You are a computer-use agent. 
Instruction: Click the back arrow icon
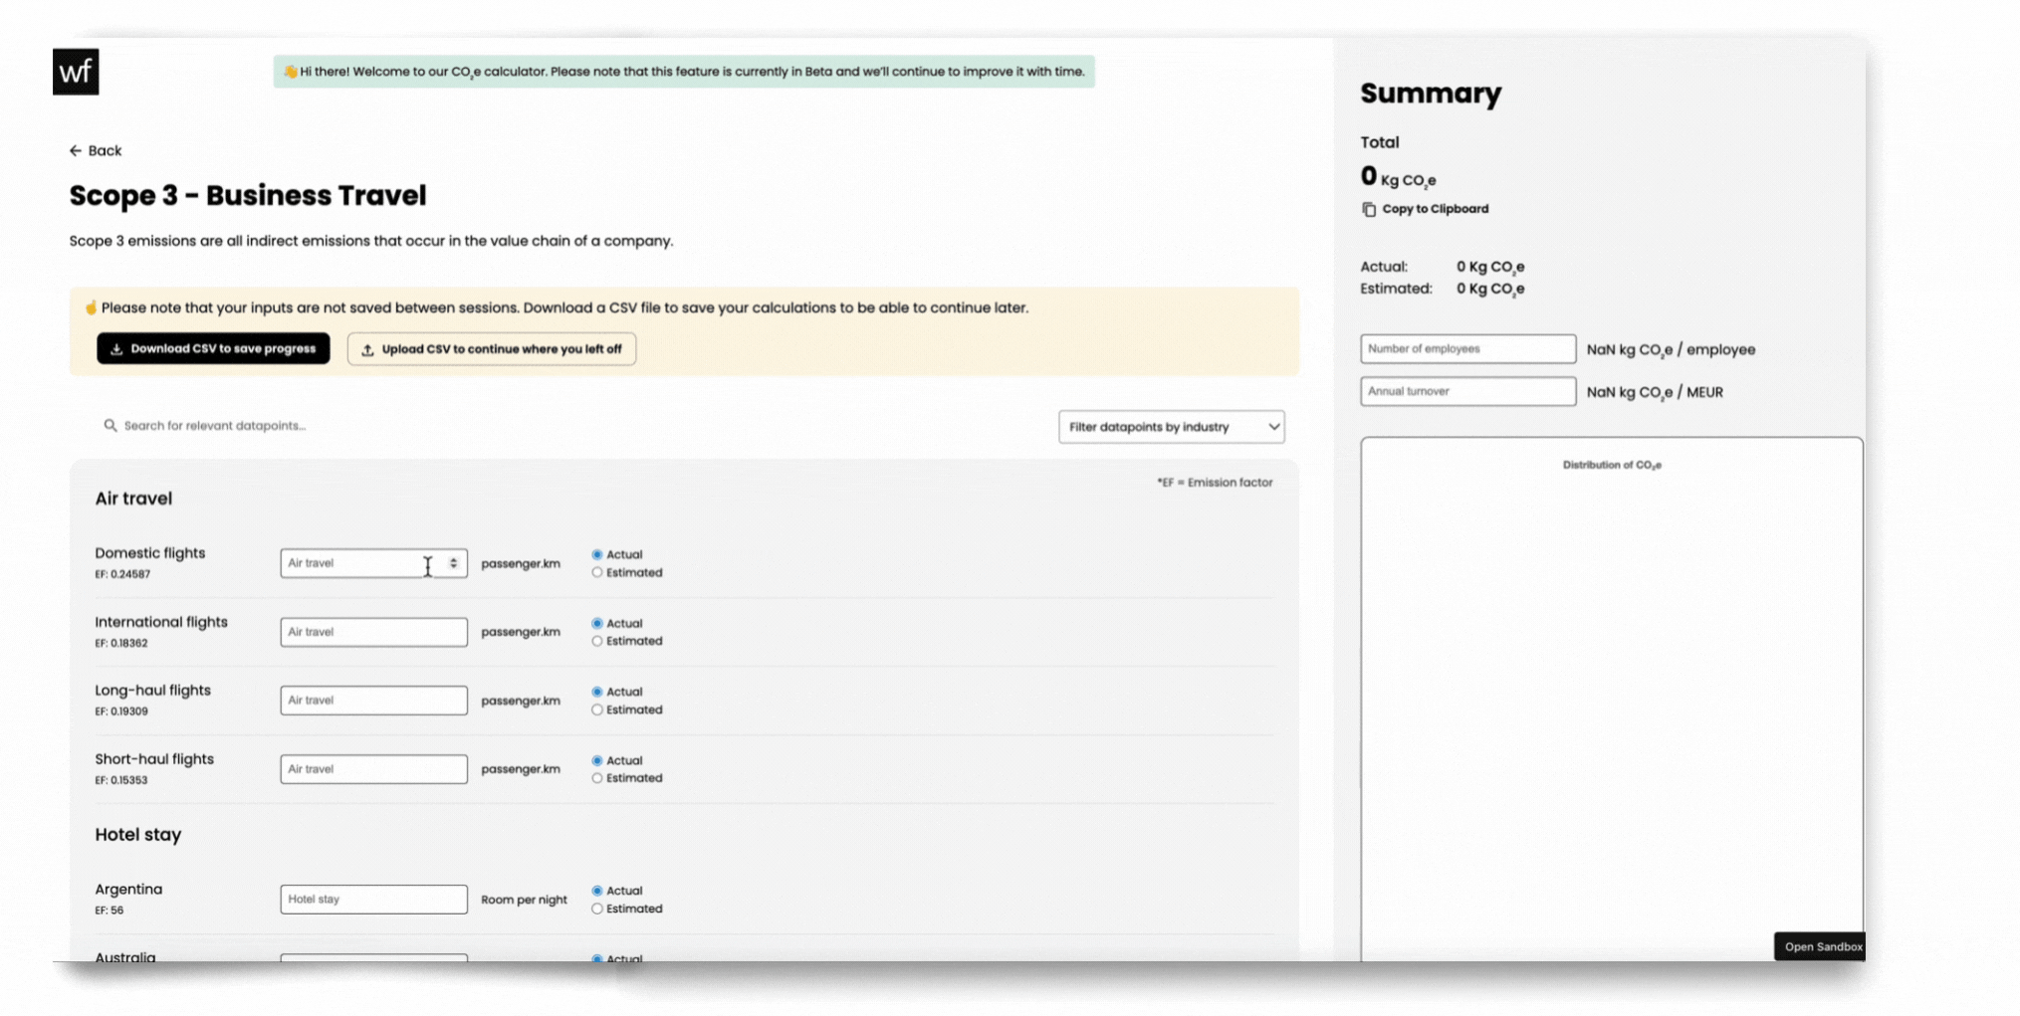[x=77, y=149]
